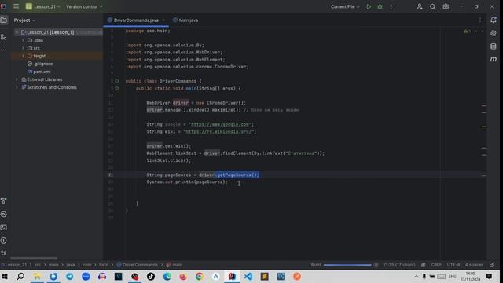Screen dimensions: 503x283
Task: Expand the src folder
Action: pos(23,48)
